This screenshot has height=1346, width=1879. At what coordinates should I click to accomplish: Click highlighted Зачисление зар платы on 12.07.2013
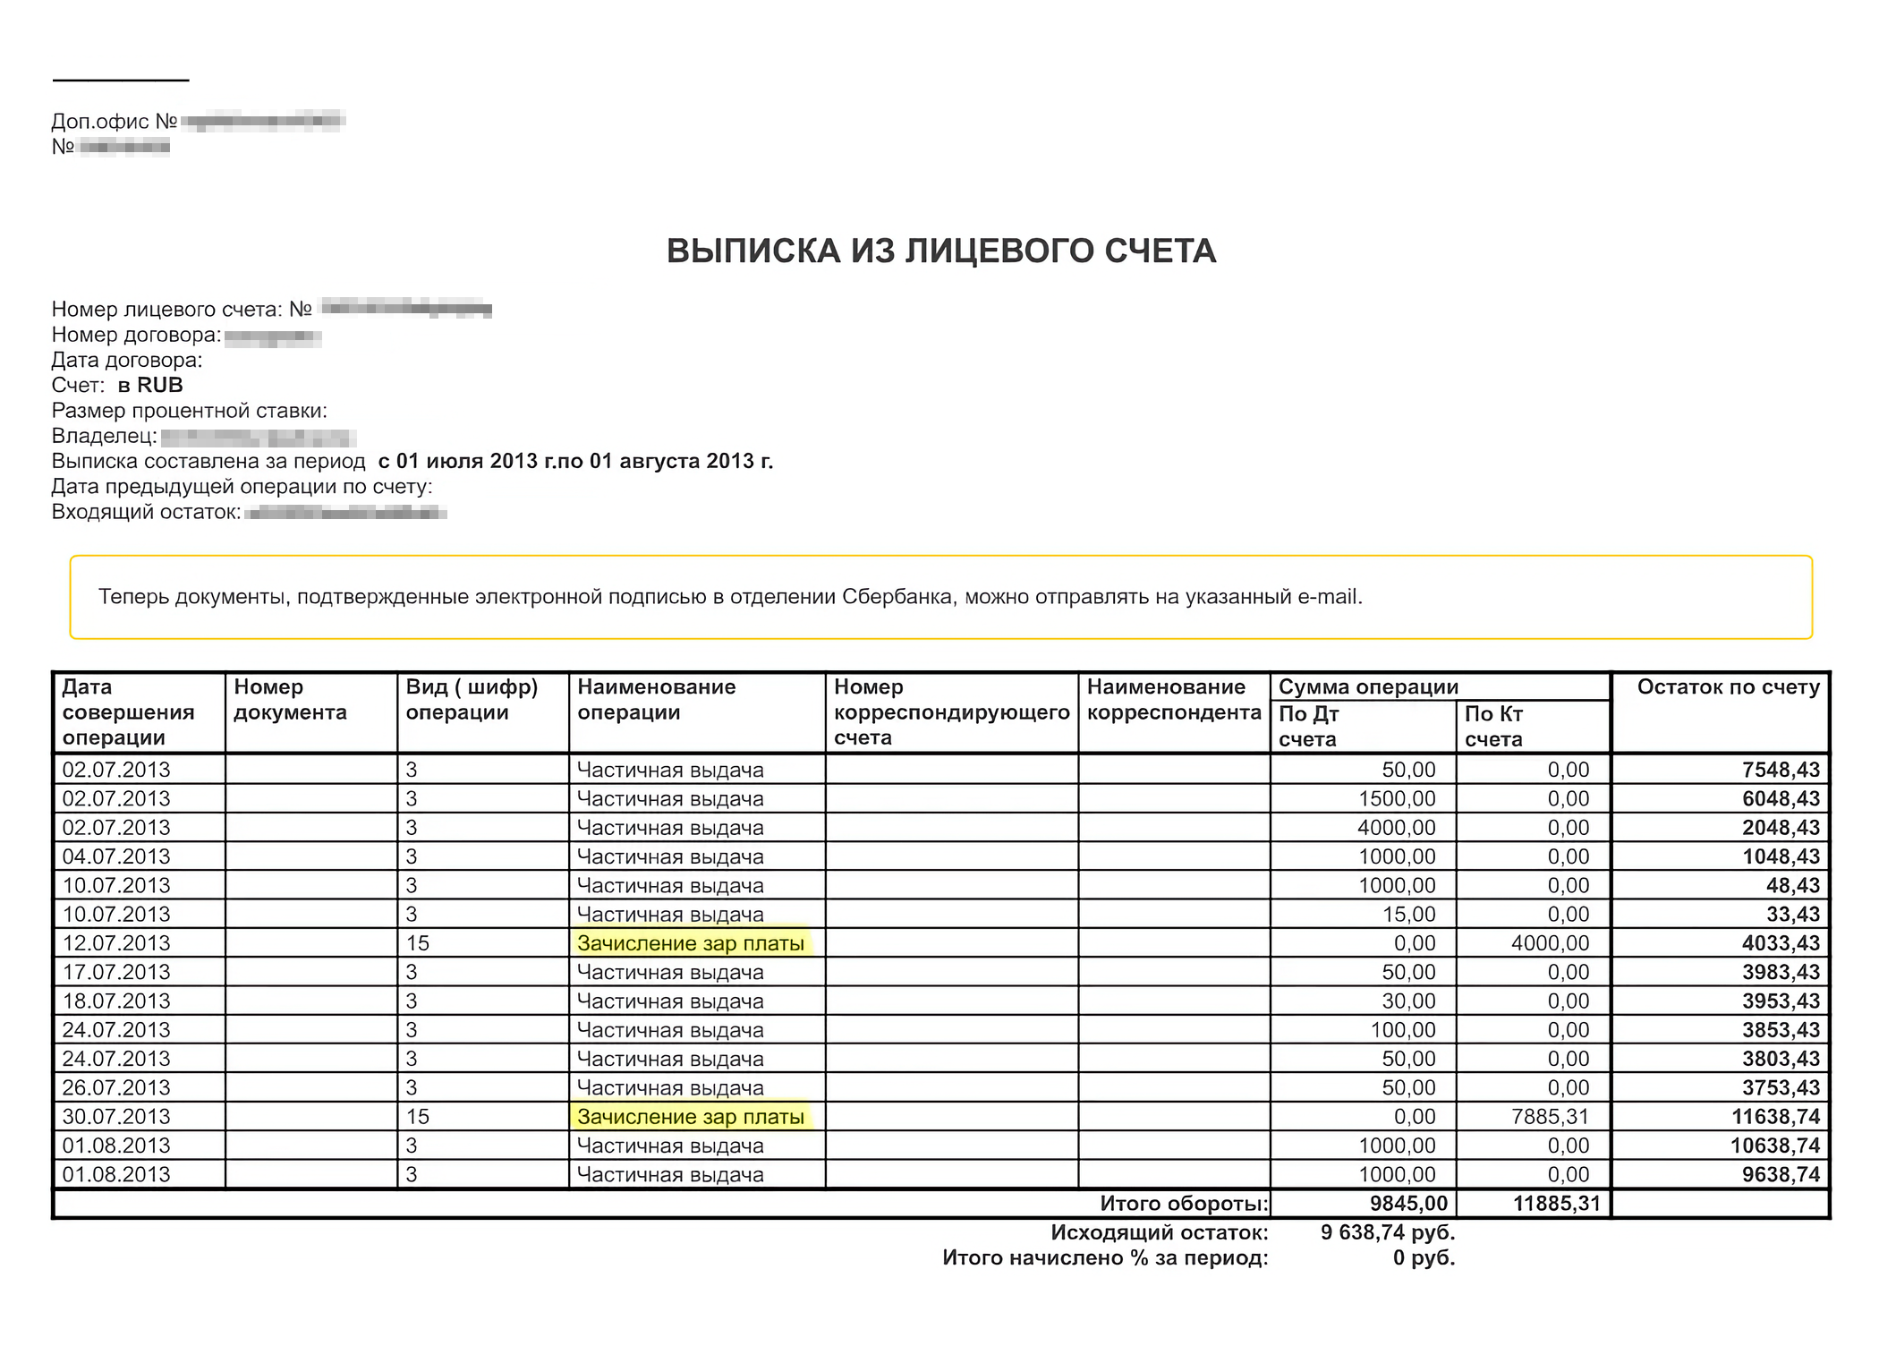point(691,943)
